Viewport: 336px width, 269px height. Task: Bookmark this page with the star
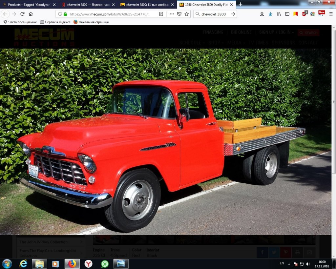[x=187, y=14]
